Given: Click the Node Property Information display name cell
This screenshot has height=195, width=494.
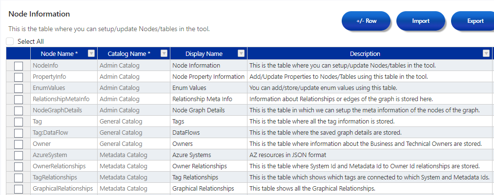Looking at the screenshot, I should [x=208, y=77].
